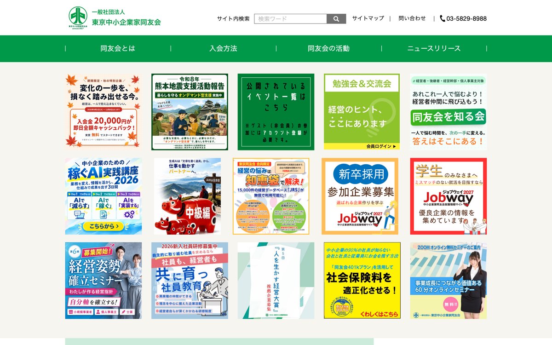Click the 東京中小企業家同友会 site title

click(126, 22)
